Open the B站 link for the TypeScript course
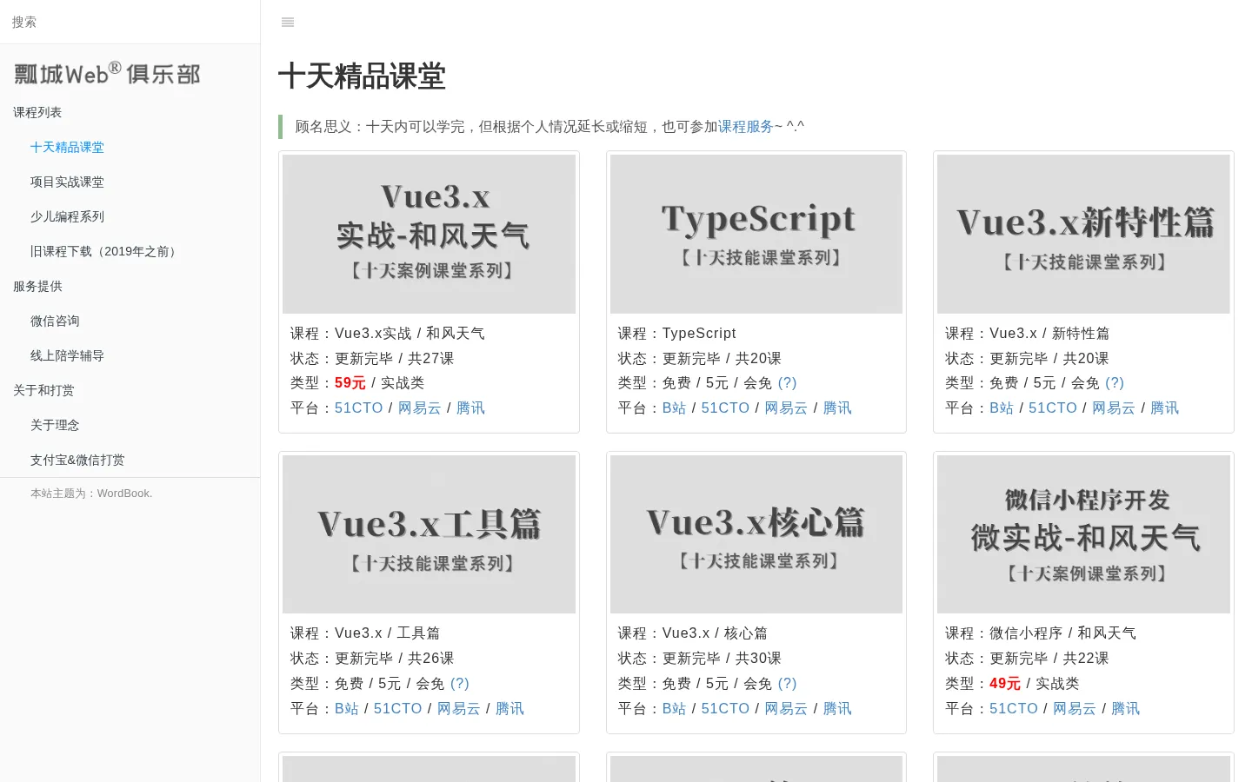 (674, 408)
